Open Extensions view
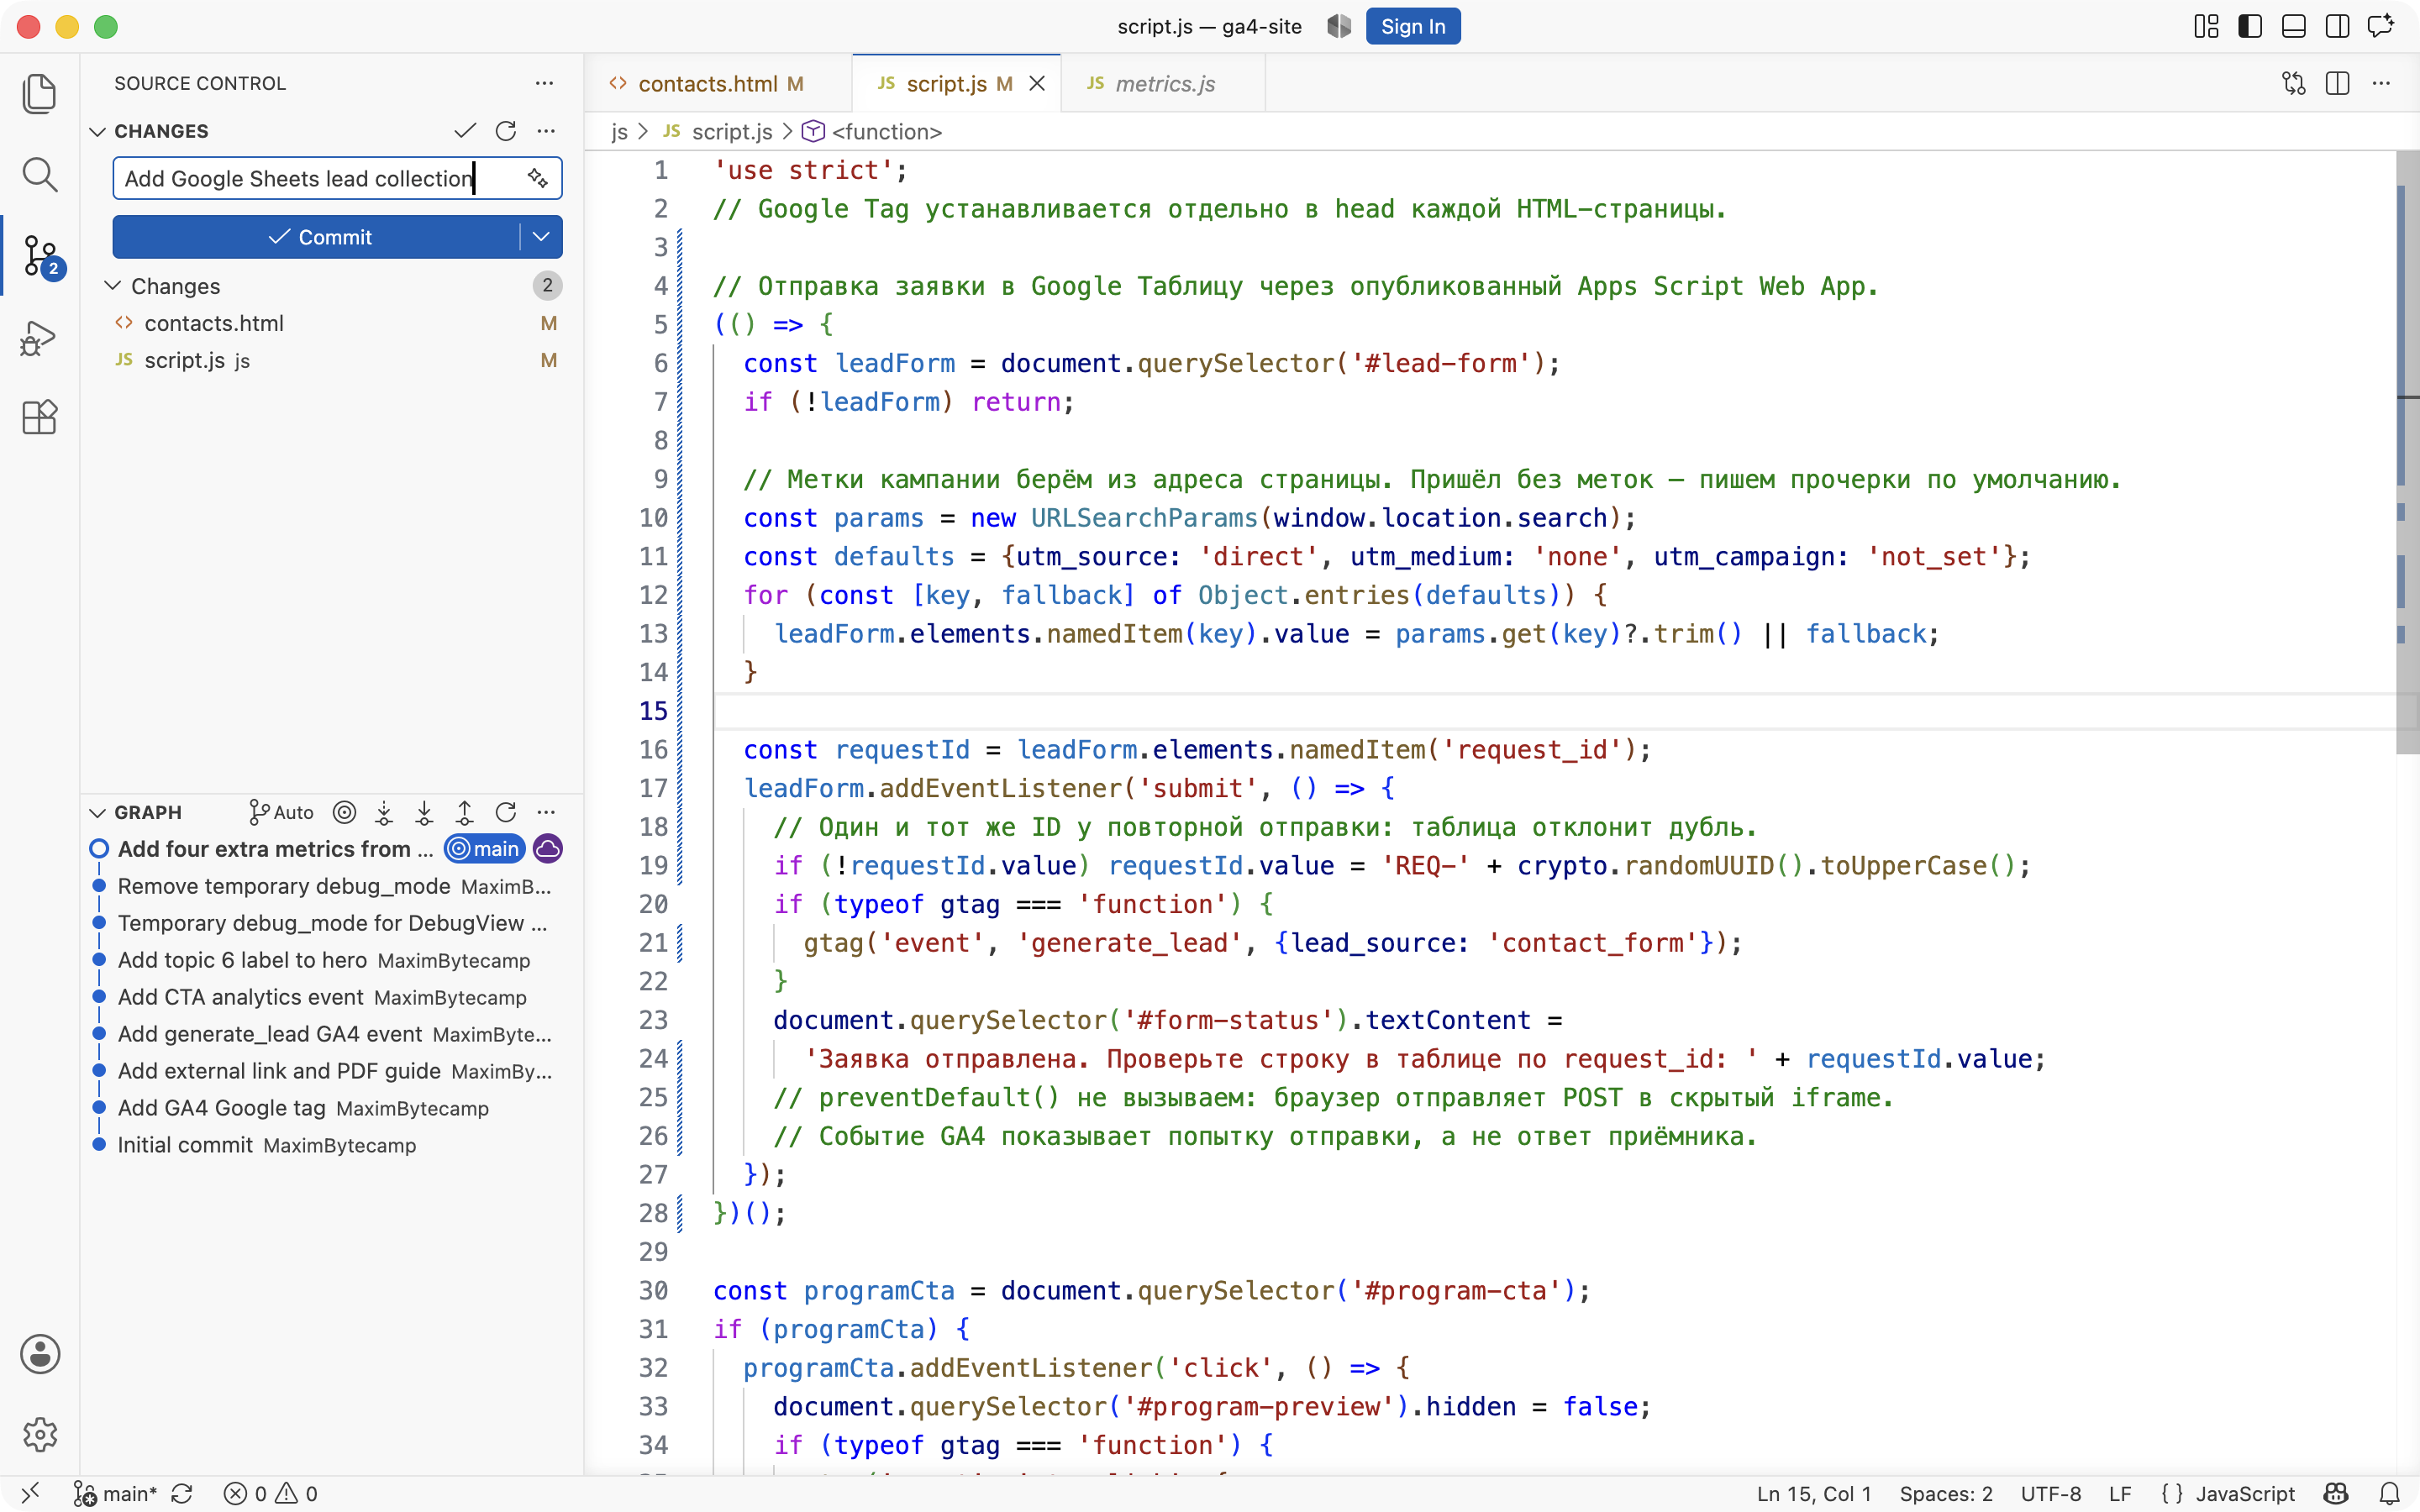Screen dimensions: 2420x1512 39,417
